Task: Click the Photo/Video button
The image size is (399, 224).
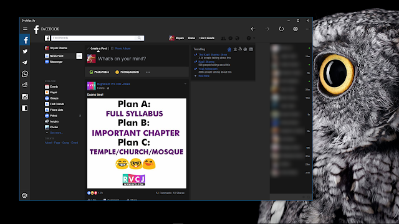Action: click(x=99, y=72)
